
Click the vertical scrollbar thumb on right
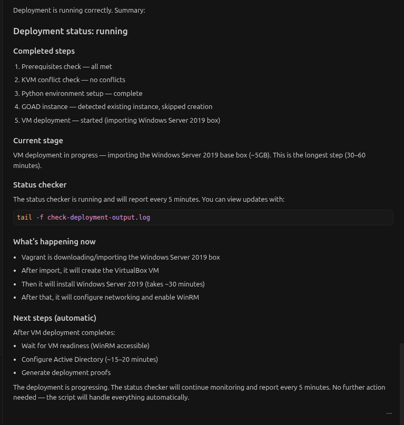click(x=402, y=384)
